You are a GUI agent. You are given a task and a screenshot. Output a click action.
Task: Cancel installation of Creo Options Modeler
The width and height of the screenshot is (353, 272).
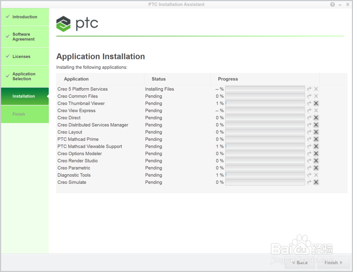[x=316, y=154]
